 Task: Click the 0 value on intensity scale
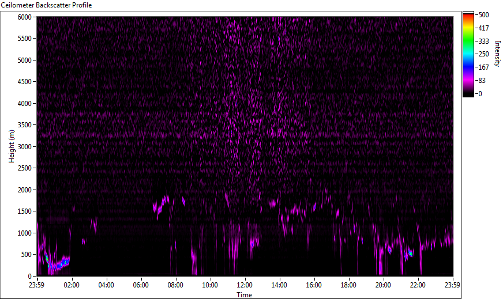tap(481, 93)
